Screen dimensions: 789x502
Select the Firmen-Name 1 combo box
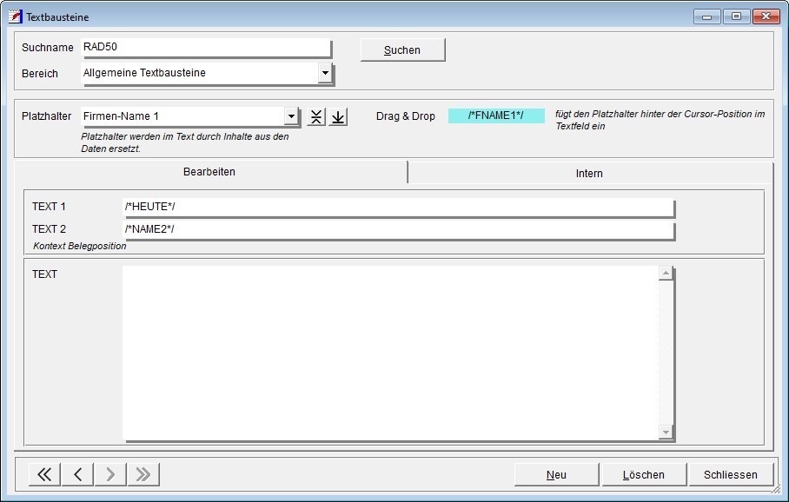(x=190, y=116)
